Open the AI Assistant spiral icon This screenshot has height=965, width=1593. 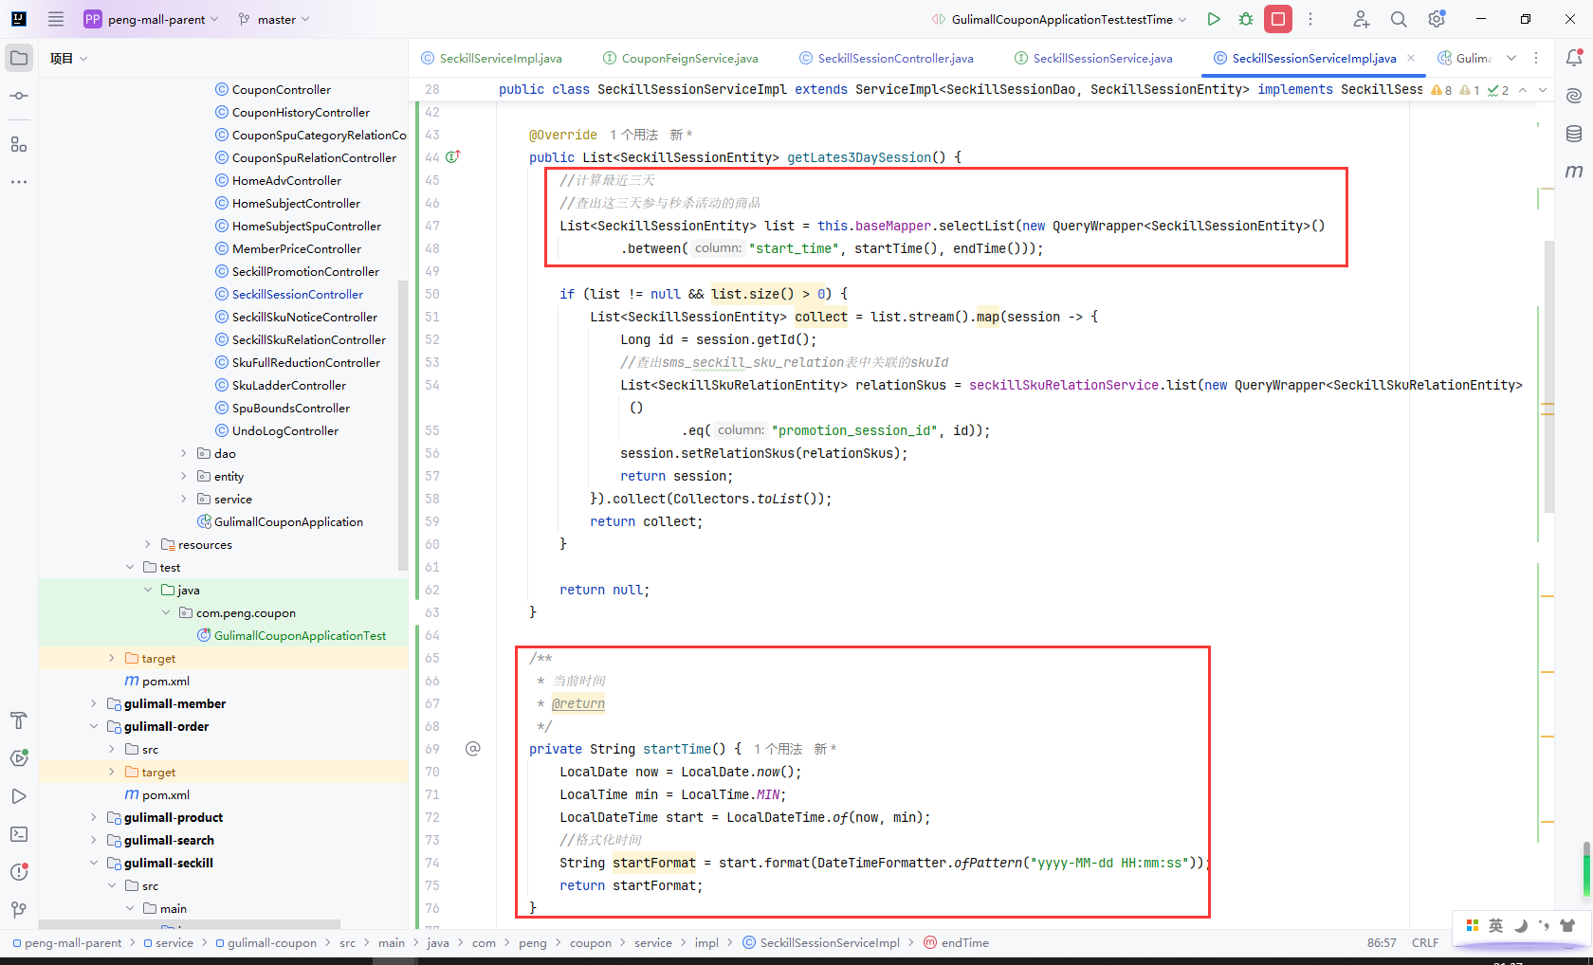click(x=1574, y=96)
